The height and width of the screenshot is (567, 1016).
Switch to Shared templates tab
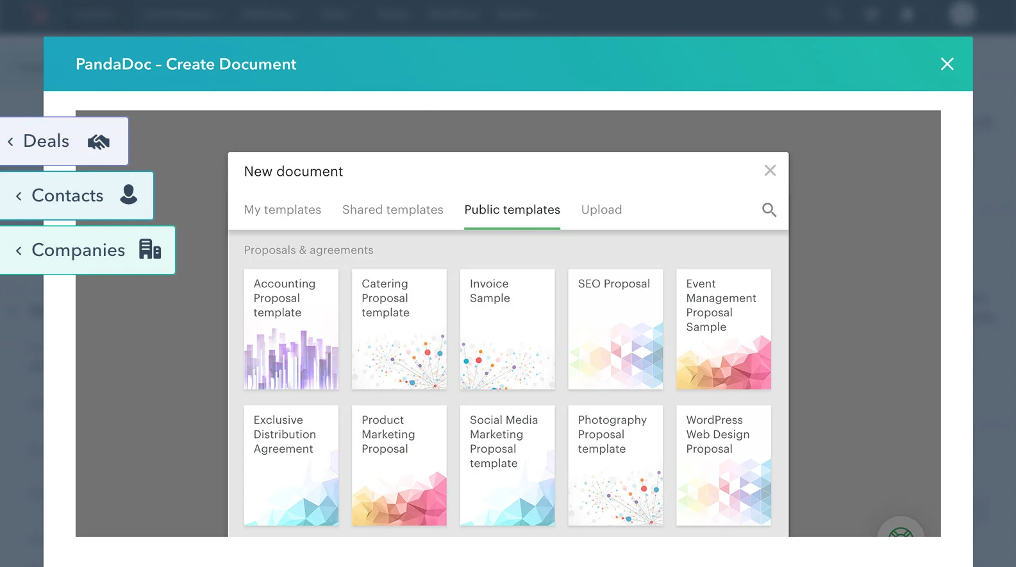point(393,210)
